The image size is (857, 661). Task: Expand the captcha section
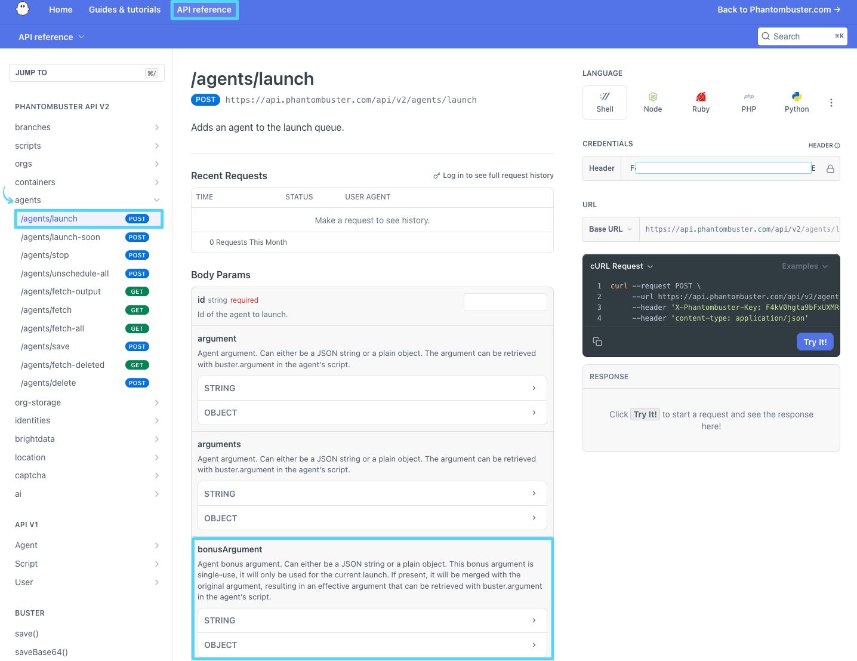pos(87,475)
